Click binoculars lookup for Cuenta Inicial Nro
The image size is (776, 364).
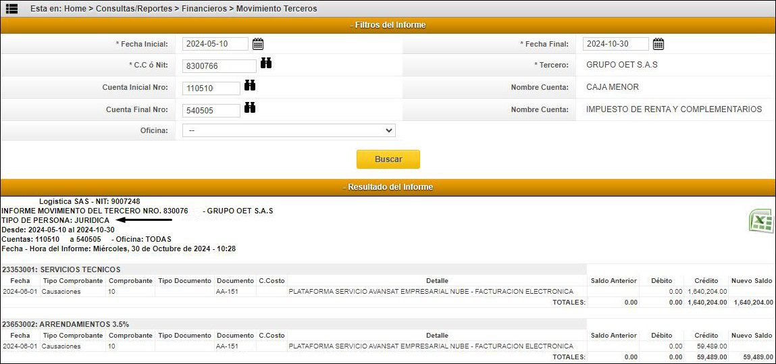coord(250,85)
